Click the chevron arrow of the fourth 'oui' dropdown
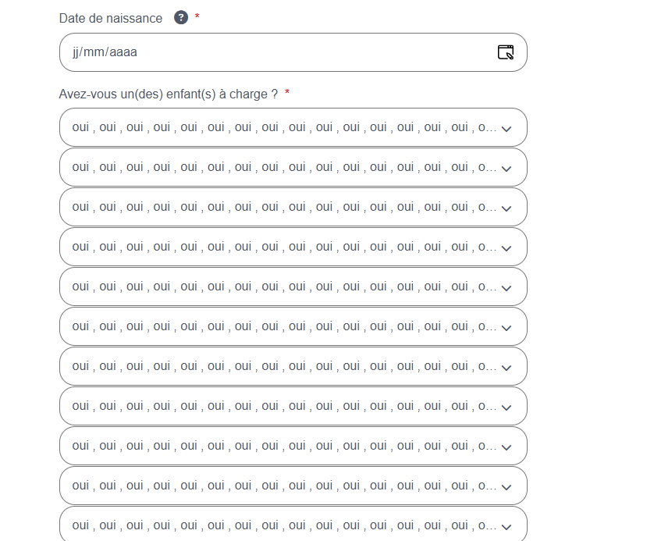This screenshot has height=541, width=654. 506,248
